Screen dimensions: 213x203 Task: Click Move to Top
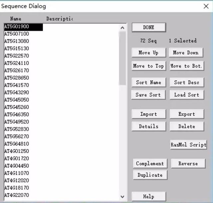(x=149, y=66)
